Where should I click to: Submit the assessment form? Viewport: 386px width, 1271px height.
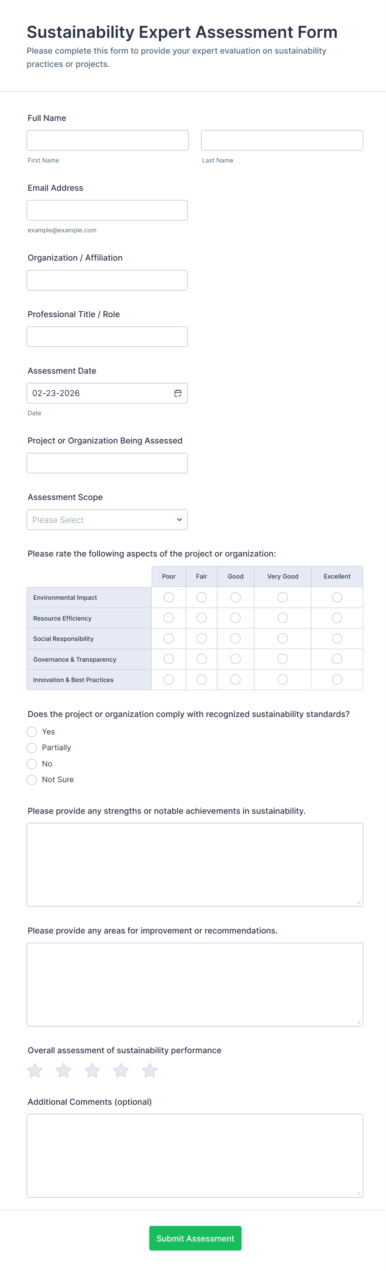tap(195, 1238)
